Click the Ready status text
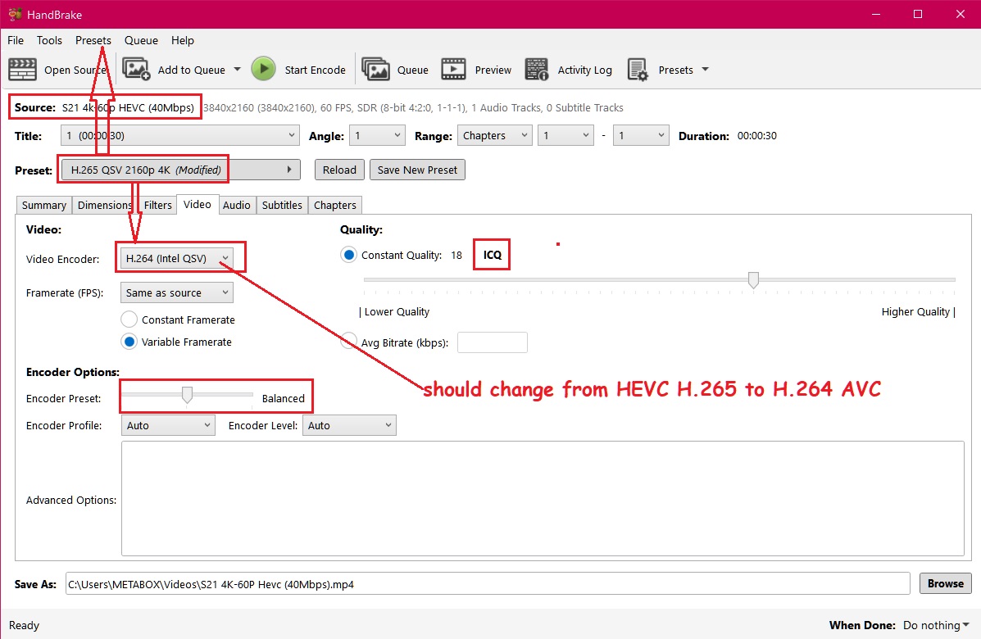The height and width of the screenshot is (639, 981). (24, 625)
